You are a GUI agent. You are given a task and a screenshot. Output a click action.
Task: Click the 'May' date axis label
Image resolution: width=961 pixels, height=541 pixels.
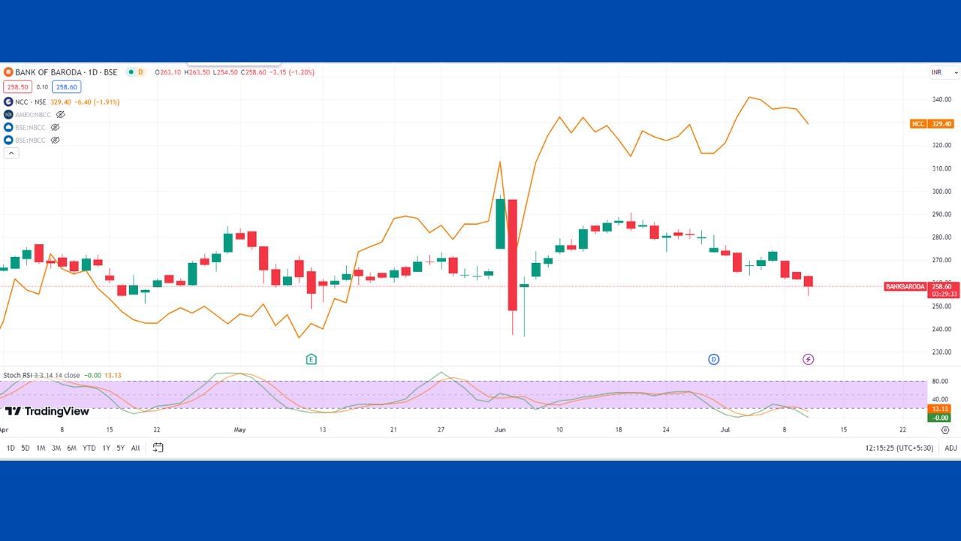point(239,430)
